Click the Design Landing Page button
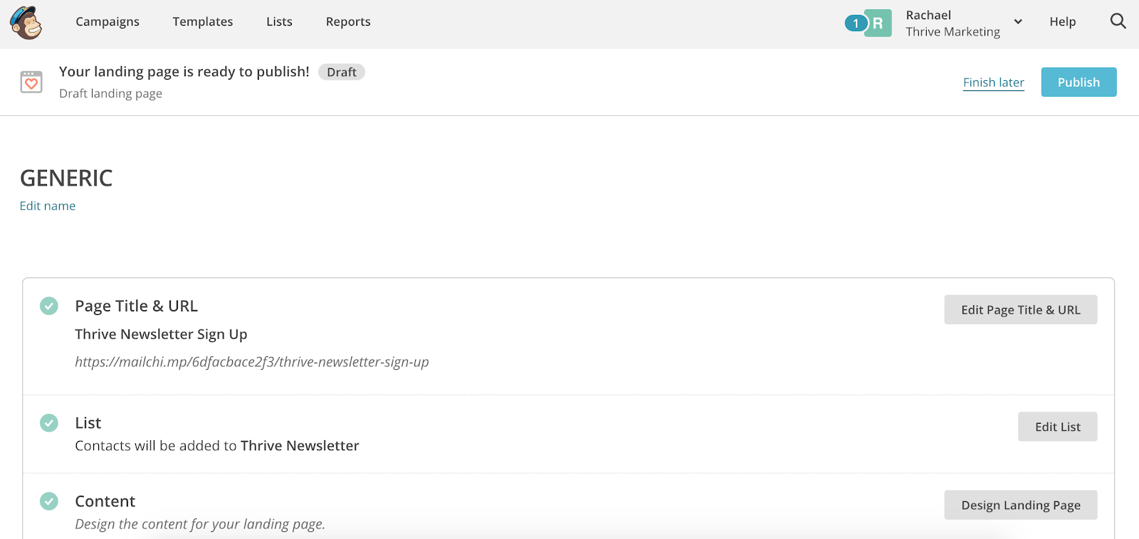 click(1021, 505)
